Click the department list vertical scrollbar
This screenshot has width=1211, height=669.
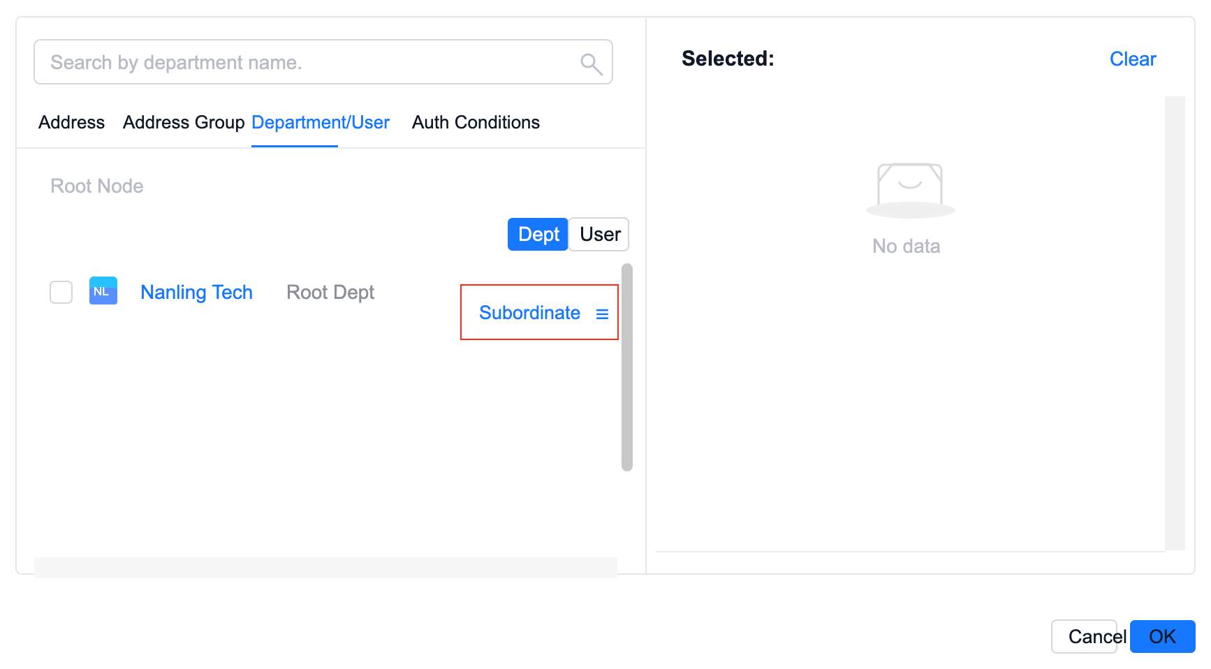coord(627,367)
